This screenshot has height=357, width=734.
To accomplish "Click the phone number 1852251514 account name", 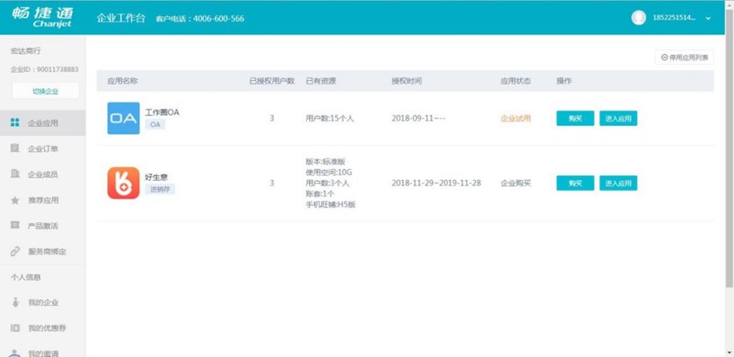I will pyautogui.click(x=674, y=18).
